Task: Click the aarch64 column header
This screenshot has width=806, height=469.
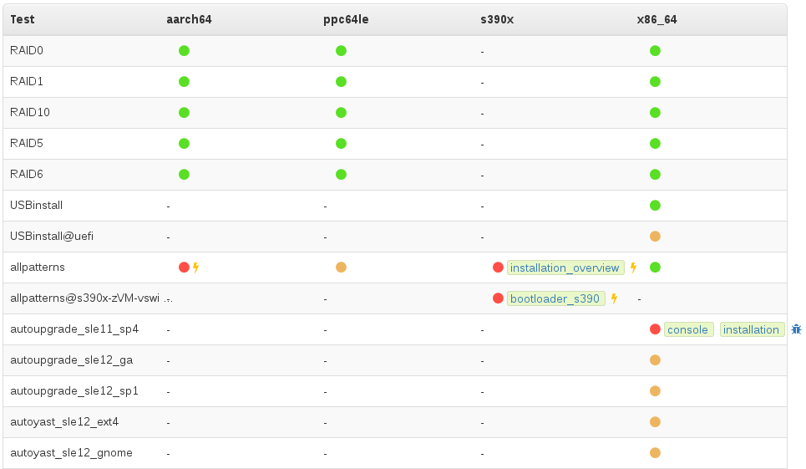Action: [x=189, y=19]
